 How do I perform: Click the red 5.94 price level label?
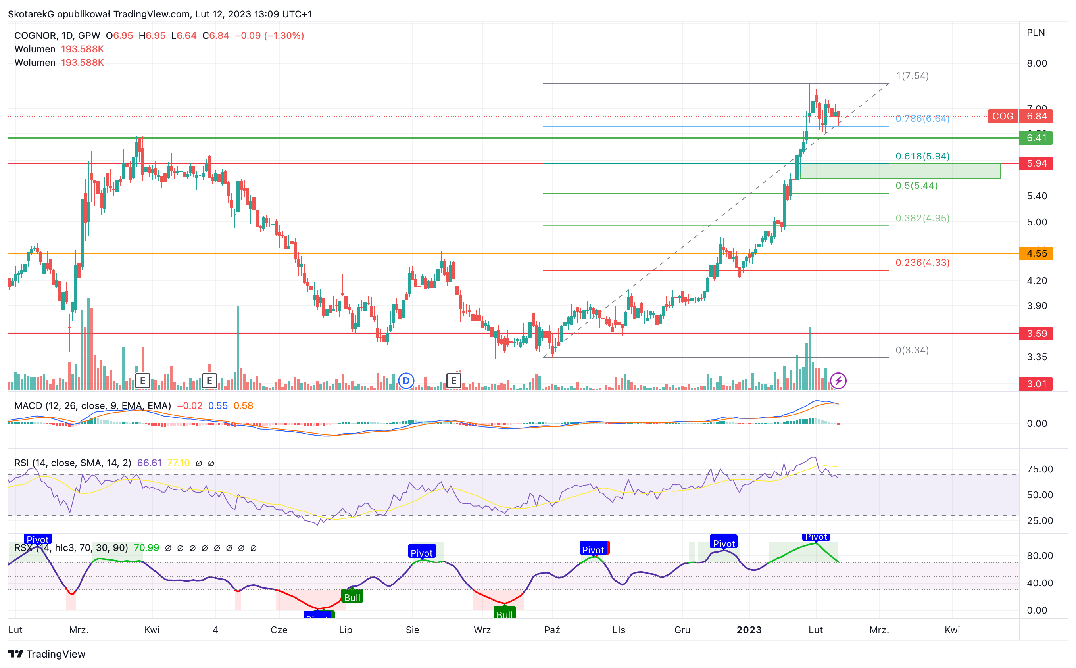1036,163
